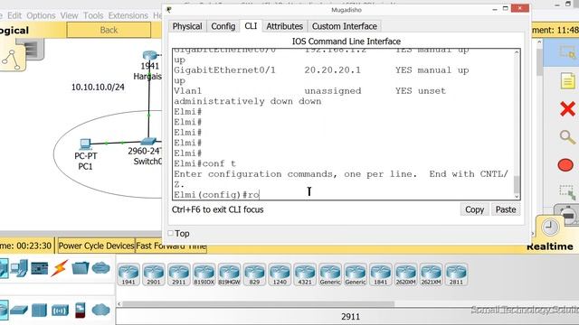Click the Paste button in CLI
Viewport: 579px width, 325px height.
click(x=506, y=209)
